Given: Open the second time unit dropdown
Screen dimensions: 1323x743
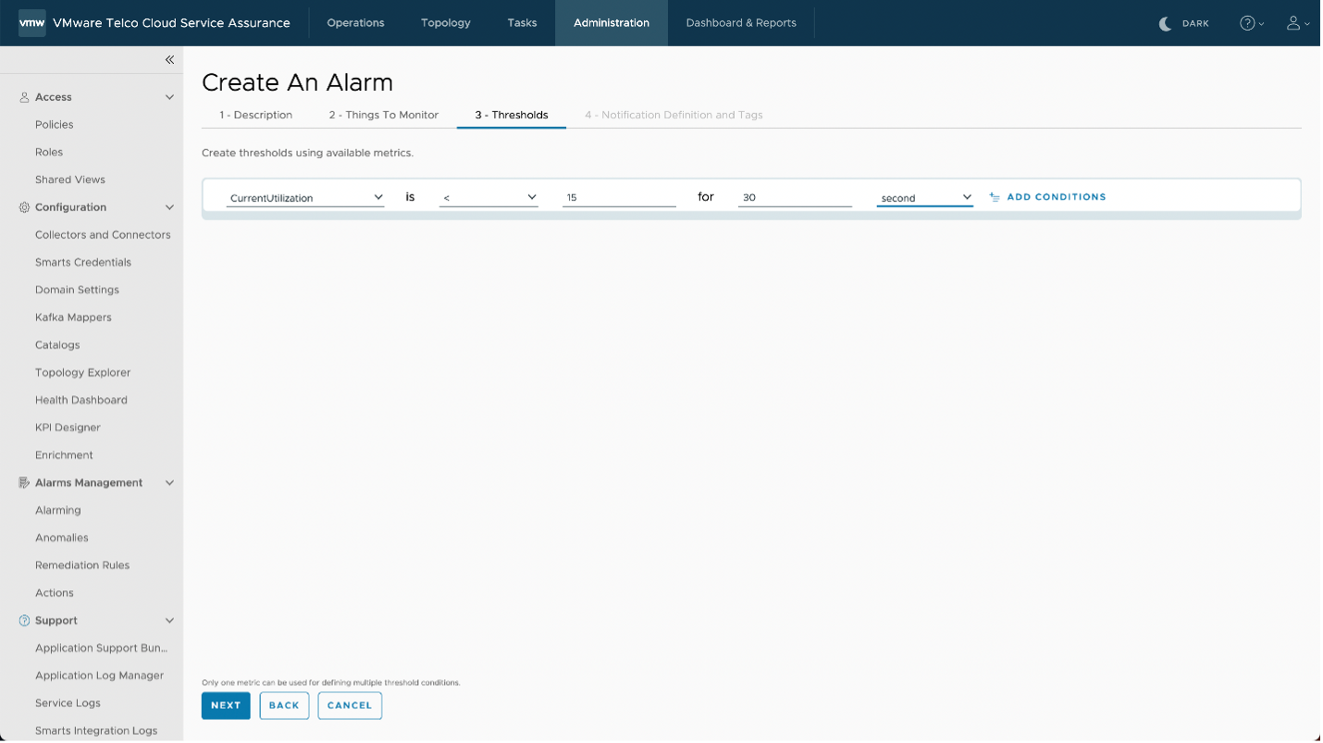Looking at the screenshot, I should coord(925,197).
